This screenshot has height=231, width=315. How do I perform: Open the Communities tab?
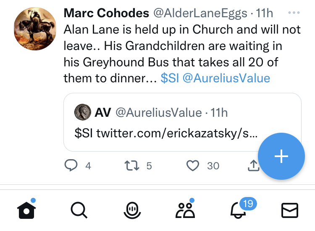(185, 210)
